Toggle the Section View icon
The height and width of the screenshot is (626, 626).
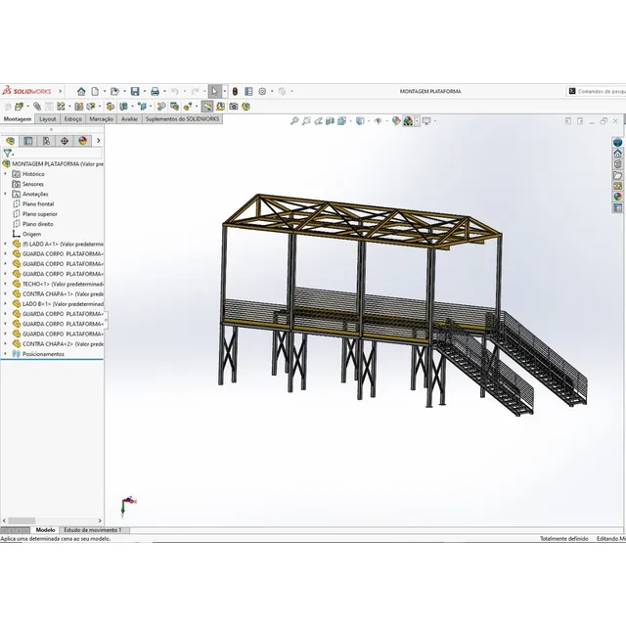point(330,121)
